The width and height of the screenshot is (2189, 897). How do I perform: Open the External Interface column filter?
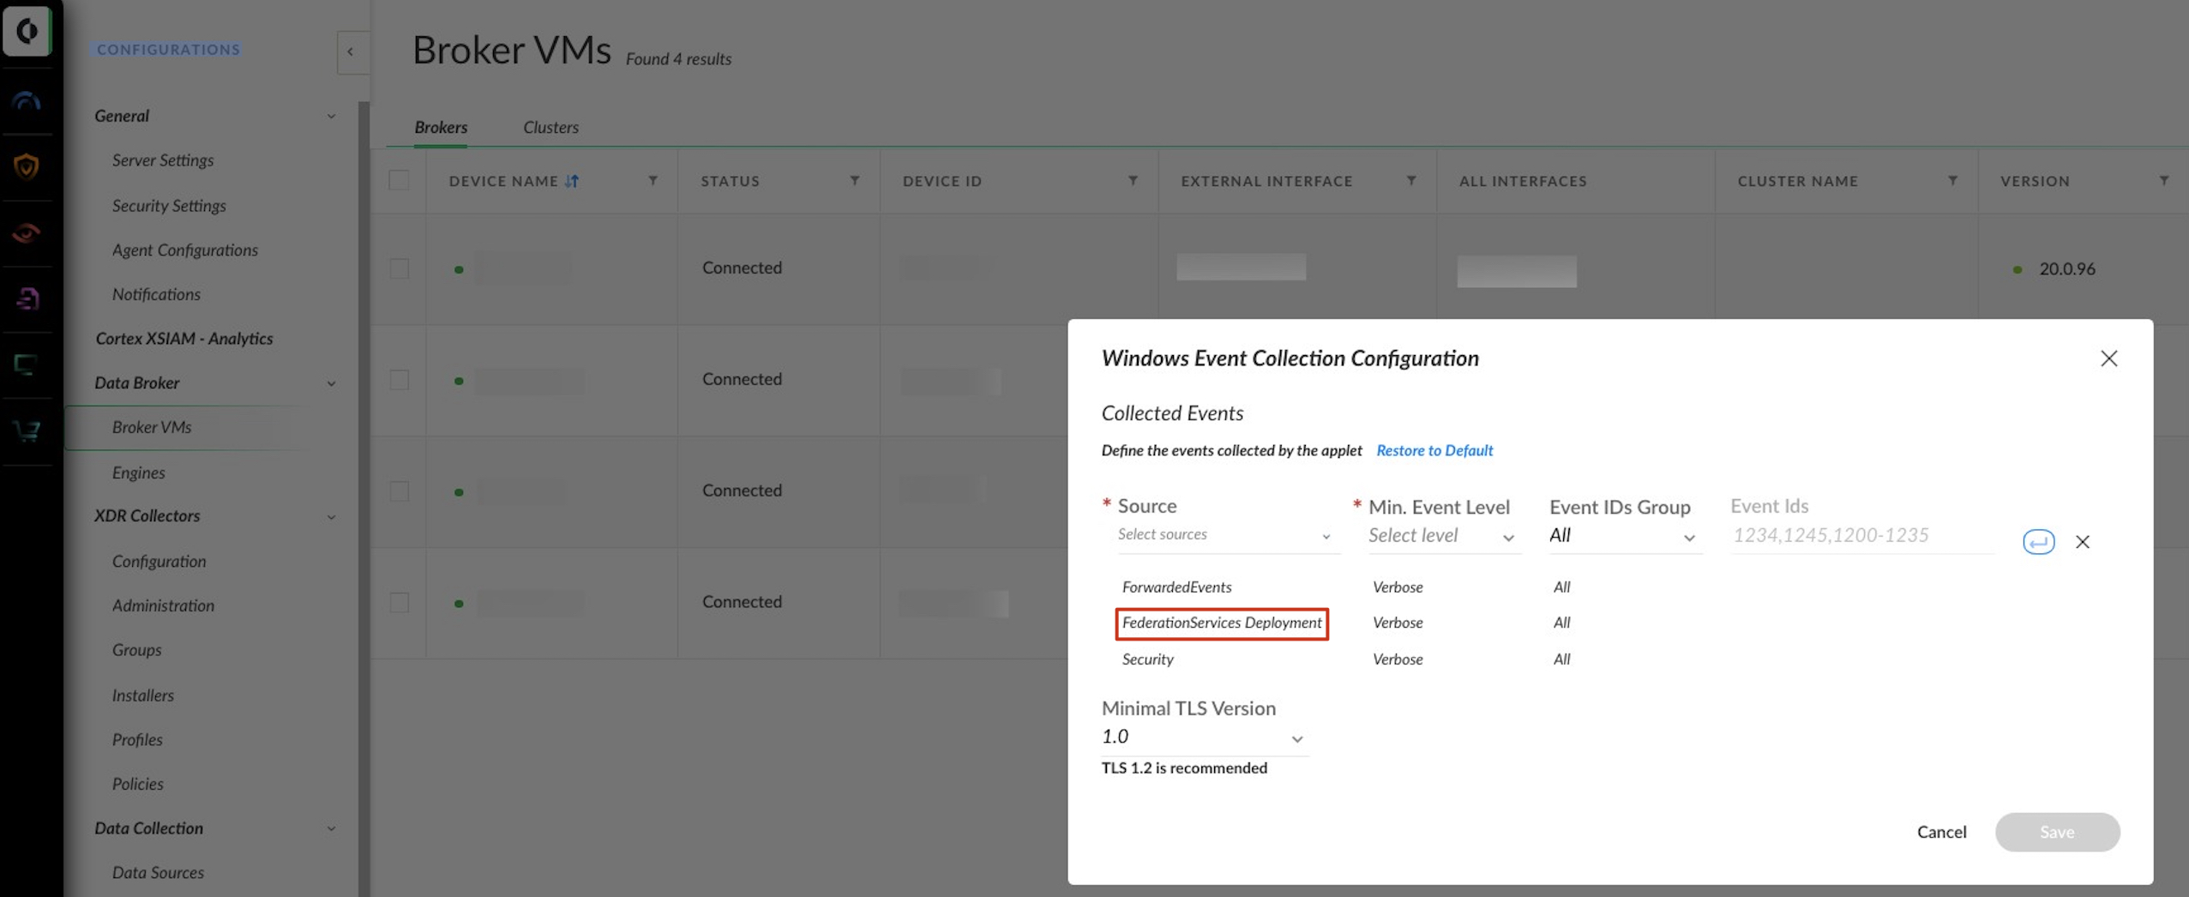(1410, 181)
